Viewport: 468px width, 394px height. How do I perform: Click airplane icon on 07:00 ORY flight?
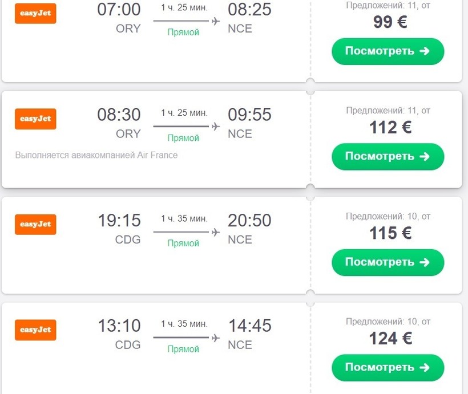coord(216,22)
